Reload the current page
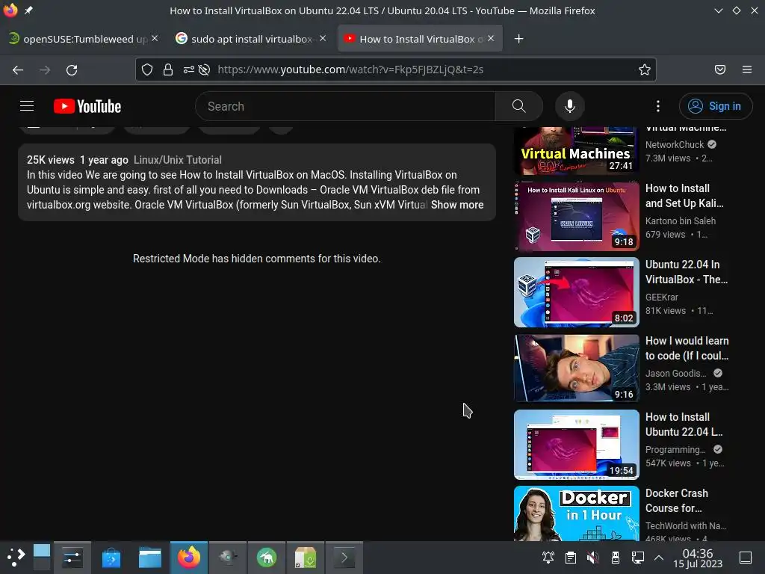This screenshot has height=574, width=765. tap(72, 70)
